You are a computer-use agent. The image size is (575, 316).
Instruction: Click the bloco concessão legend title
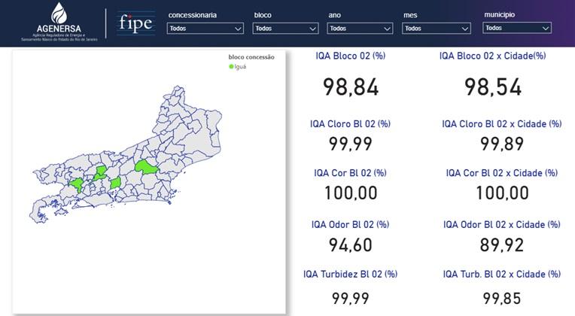251,57
